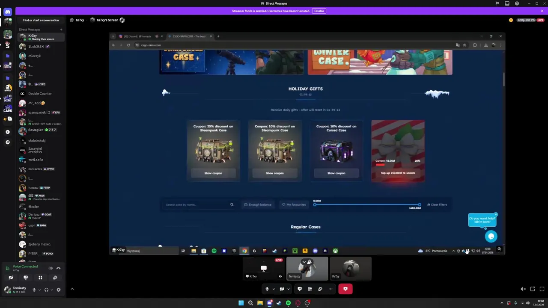Toggle microphone mute in call bar
The width and height of the screenshot is (548, 308).
267,289
